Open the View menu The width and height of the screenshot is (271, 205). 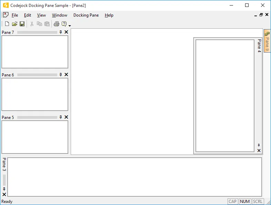coord(41,15)
